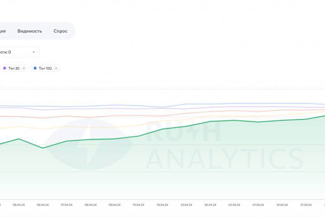Pick the 30.04.24 date on the timeline

[x=210, y=205]
